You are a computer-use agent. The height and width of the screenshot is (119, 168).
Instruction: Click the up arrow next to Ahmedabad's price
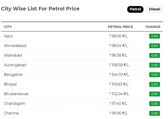tap(110, 46)
